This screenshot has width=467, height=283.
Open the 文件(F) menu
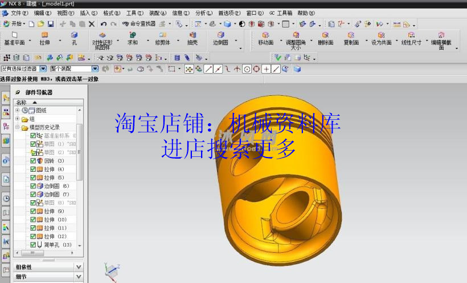[19, 13]
